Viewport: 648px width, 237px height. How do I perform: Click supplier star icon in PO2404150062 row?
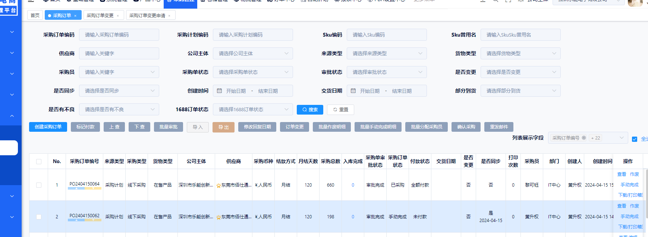[218, 217]
